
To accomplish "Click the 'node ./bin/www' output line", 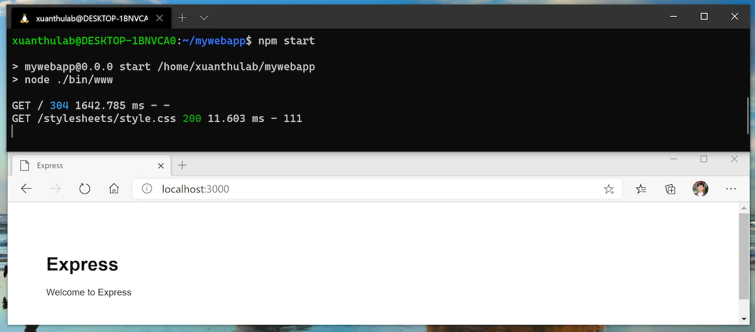I will [62, 80].
